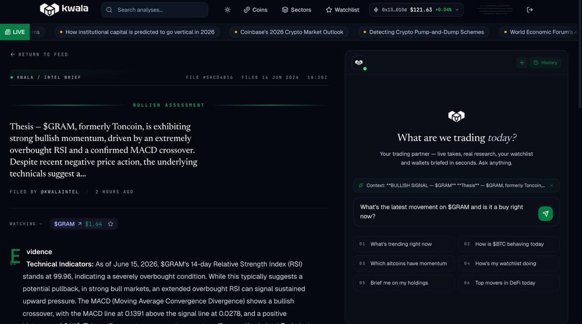Click the page vertical scrollbar
Viewport: 582px width, 324px height.
(580, 53)
